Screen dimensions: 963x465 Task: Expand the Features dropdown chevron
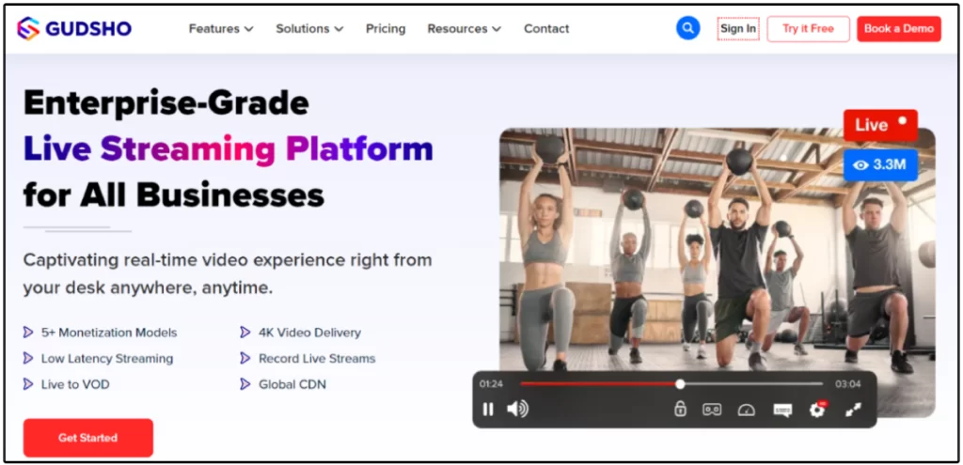[248, 29]
